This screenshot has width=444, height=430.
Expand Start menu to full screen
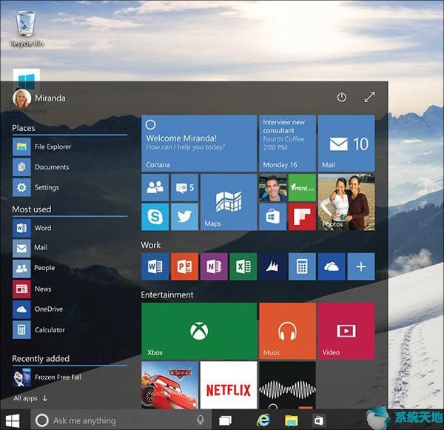[369, 97]
